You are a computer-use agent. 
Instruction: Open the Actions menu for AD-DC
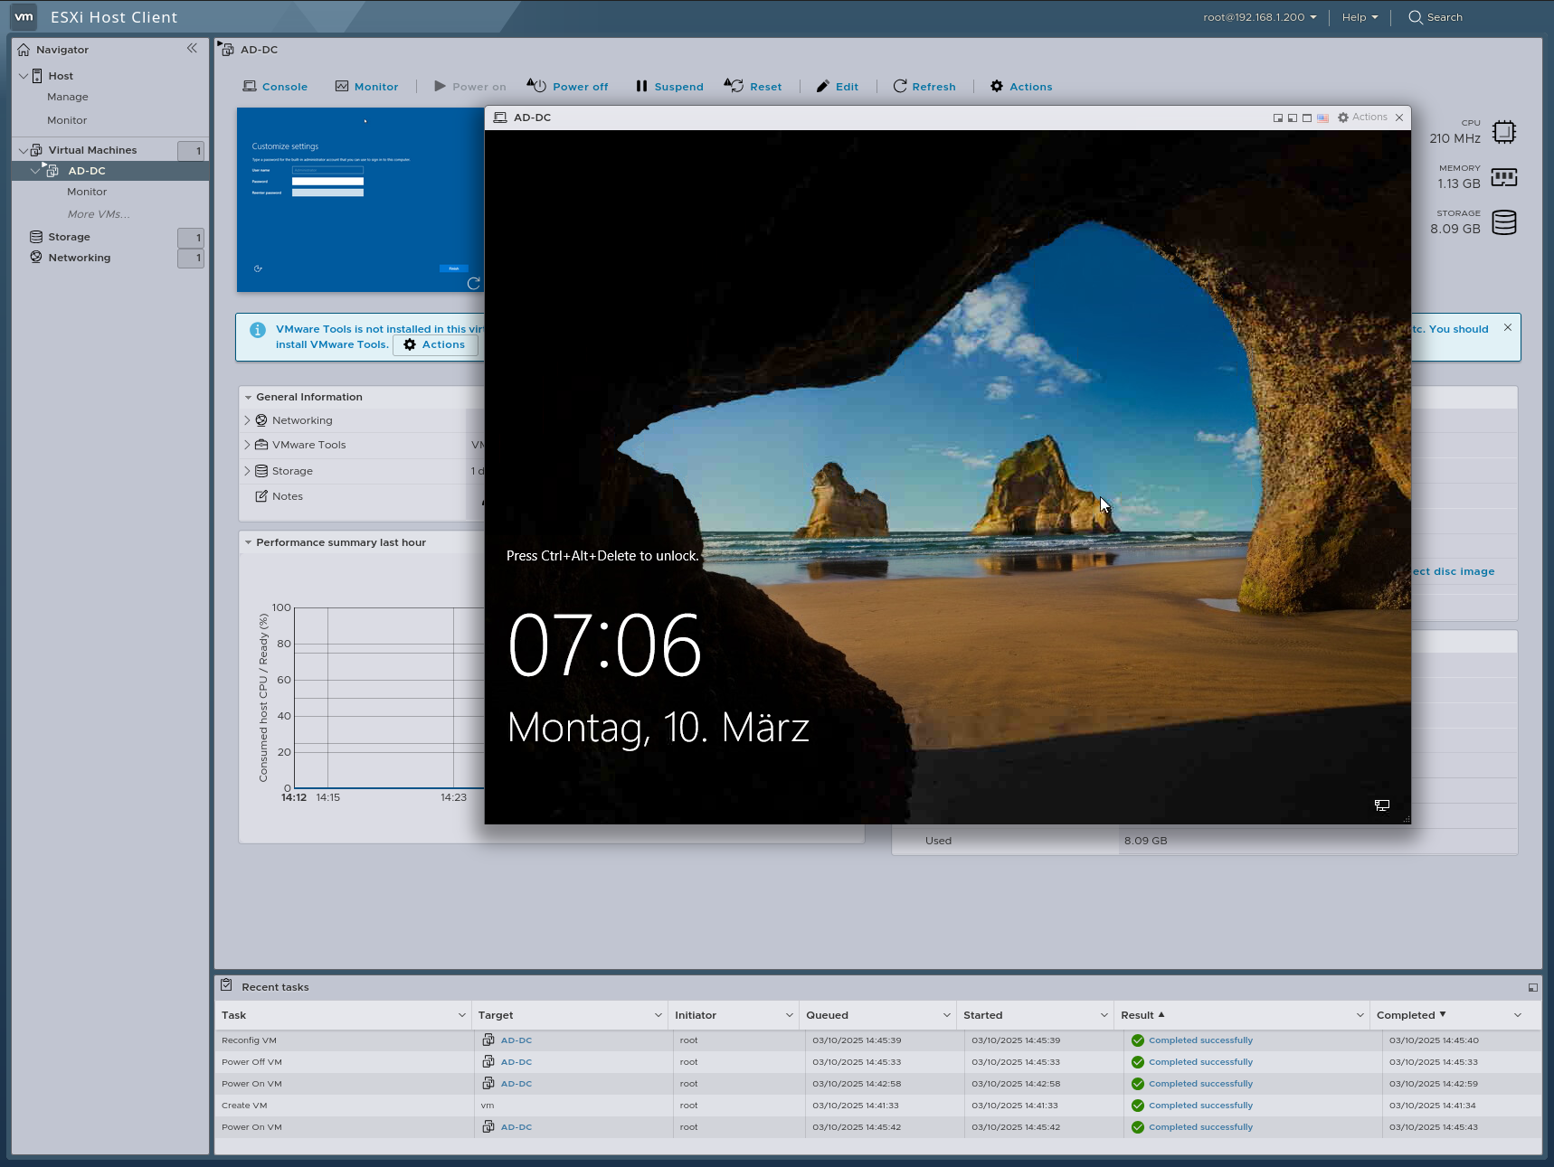point(1020,86)
